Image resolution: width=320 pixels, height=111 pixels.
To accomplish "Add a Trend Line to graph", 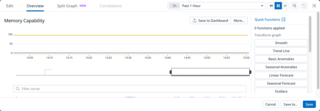I will pos(281,51).
